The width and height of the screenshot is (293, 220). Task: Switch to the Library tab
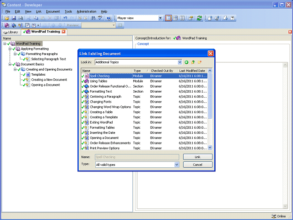11,32
